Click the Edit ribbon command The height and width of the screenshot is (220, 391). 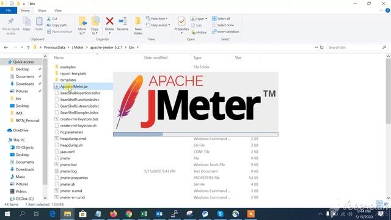[x=197, y=26]
